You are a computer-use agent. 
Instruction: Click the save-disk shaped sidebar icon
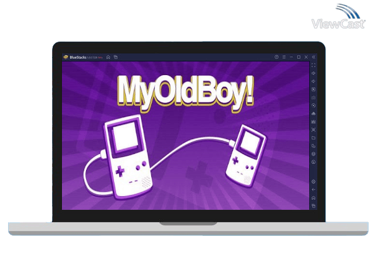click(314, 122)
